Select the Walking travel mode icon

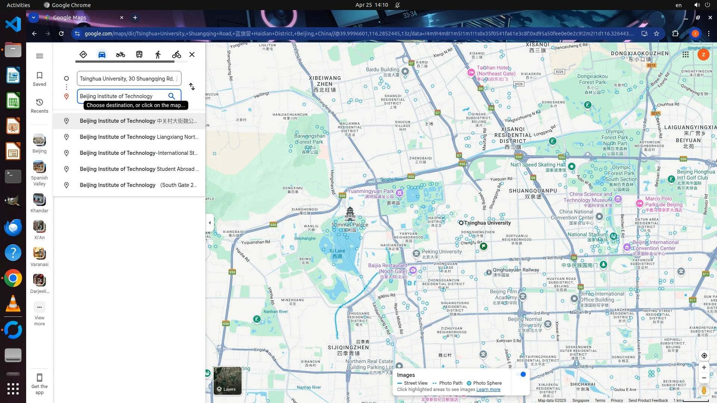[158, 54]
